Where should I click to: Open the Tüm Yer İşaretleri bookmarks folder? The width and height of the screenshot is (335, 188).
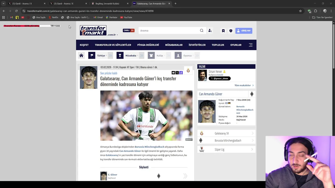[322, 17]
